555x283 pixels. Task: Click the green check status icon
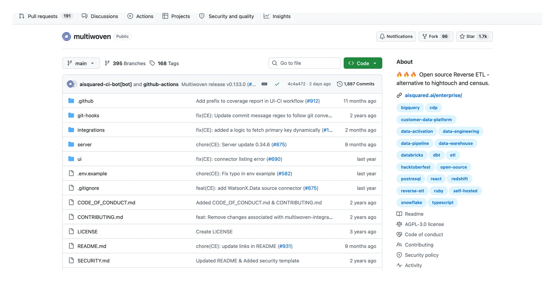[x=277, y=84]
